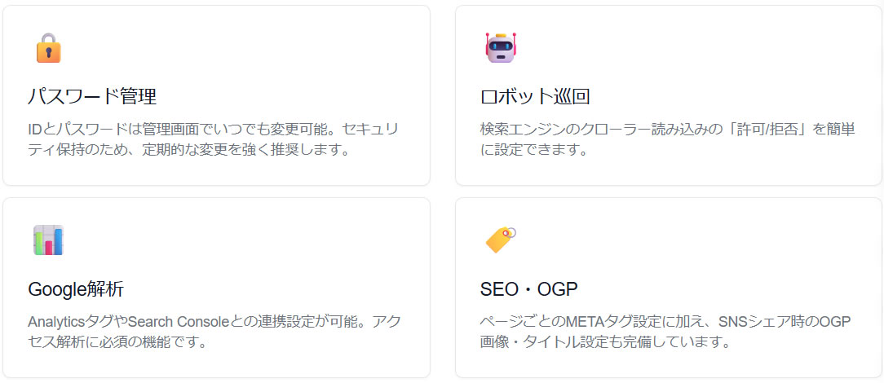Click the padlock icon for パスワード管理
Viewport: 884px width, 383px height.
pos(49,48)
